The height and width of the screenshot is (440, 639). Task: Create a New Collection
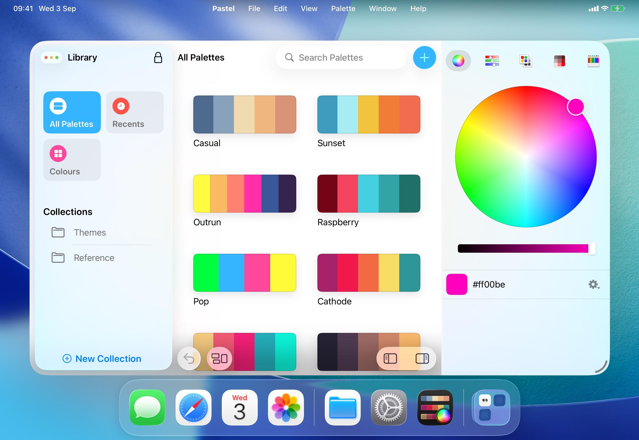pos(102,359)
